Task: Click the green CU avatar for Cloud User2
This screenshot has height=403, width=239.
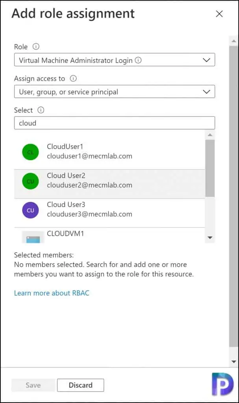Action: 30,181
